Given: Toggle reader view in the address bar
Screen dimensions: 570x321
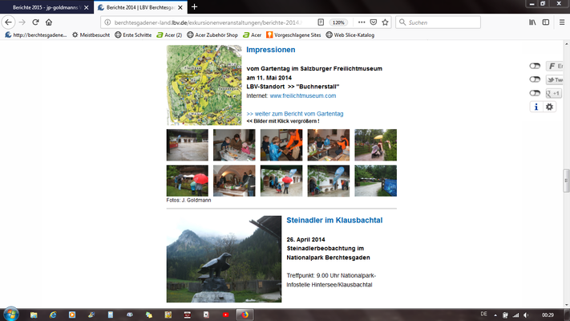Looking at the screenshot, I should coord(321,22).
